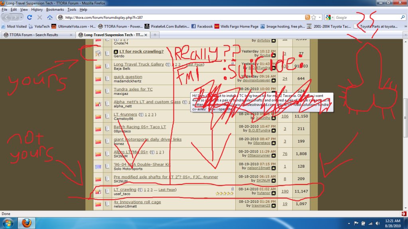Viewport: 408px width, 229px height.
Task: Open the Edit menu
Action: pos(14,10)
